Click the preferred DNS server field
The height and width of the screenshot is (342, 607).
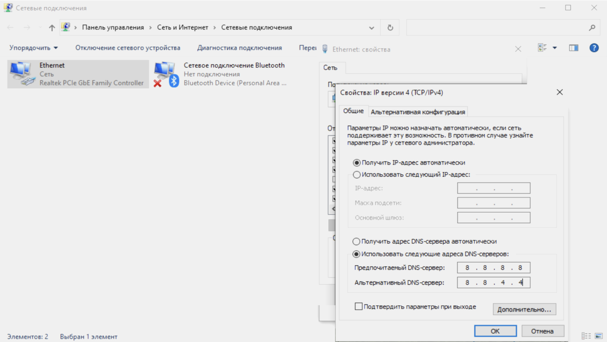pos(493,268)
